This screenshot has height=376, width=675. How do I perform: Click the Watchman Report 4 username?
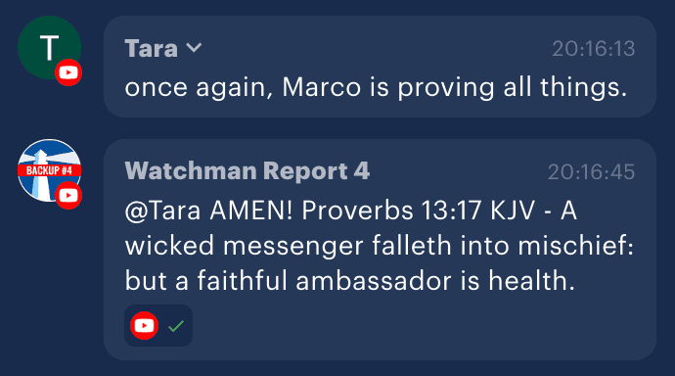tap(247, 171)
